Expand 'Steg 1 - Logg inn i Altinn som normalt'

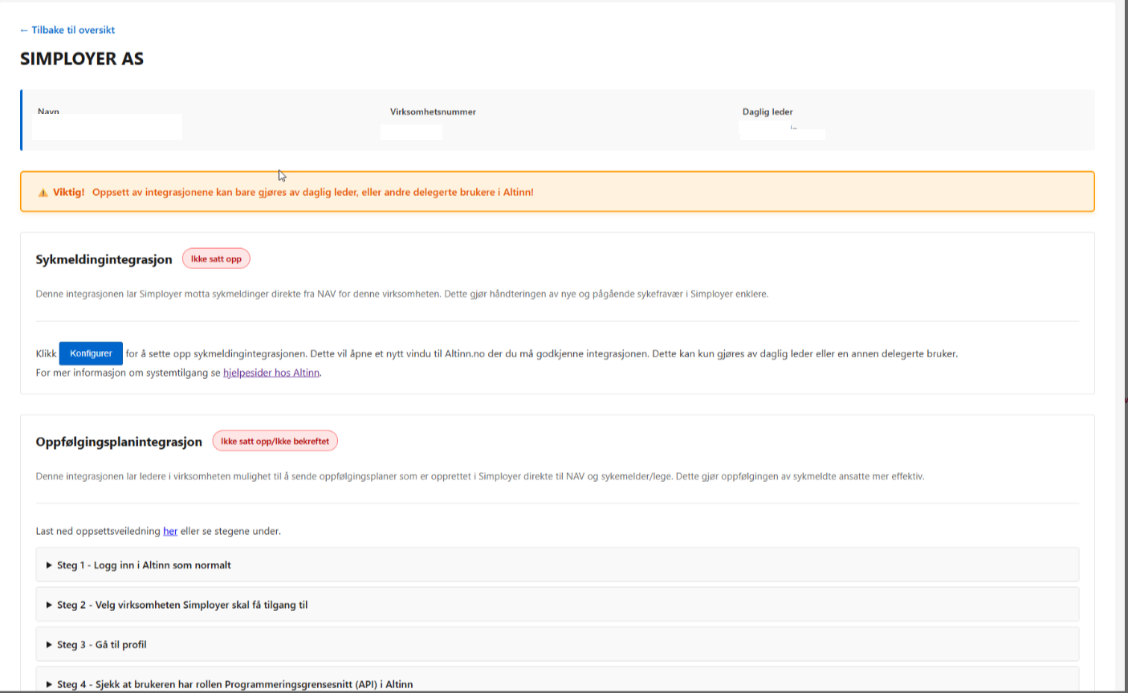pyautogui.click(x=557, y=565)
